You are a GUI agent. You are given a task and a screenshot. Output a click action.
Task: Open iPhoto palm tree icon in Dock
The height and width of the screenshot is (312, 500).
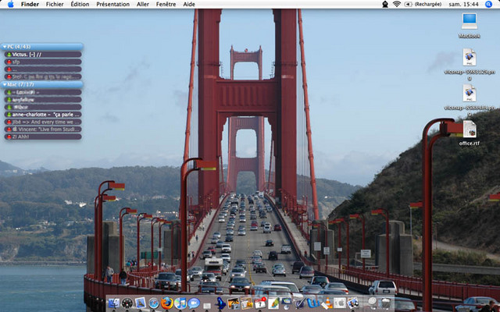click(234, 303)
